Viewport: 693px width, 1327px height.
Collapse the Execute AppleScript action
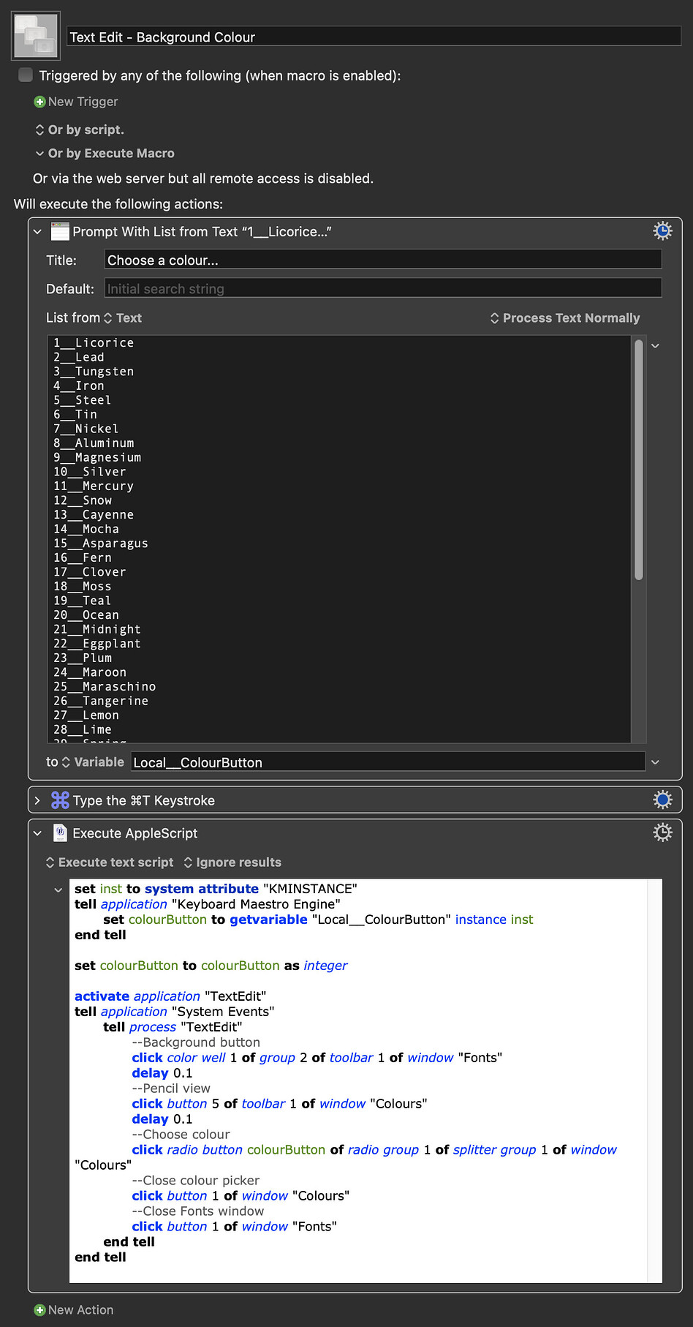[37, 833]
